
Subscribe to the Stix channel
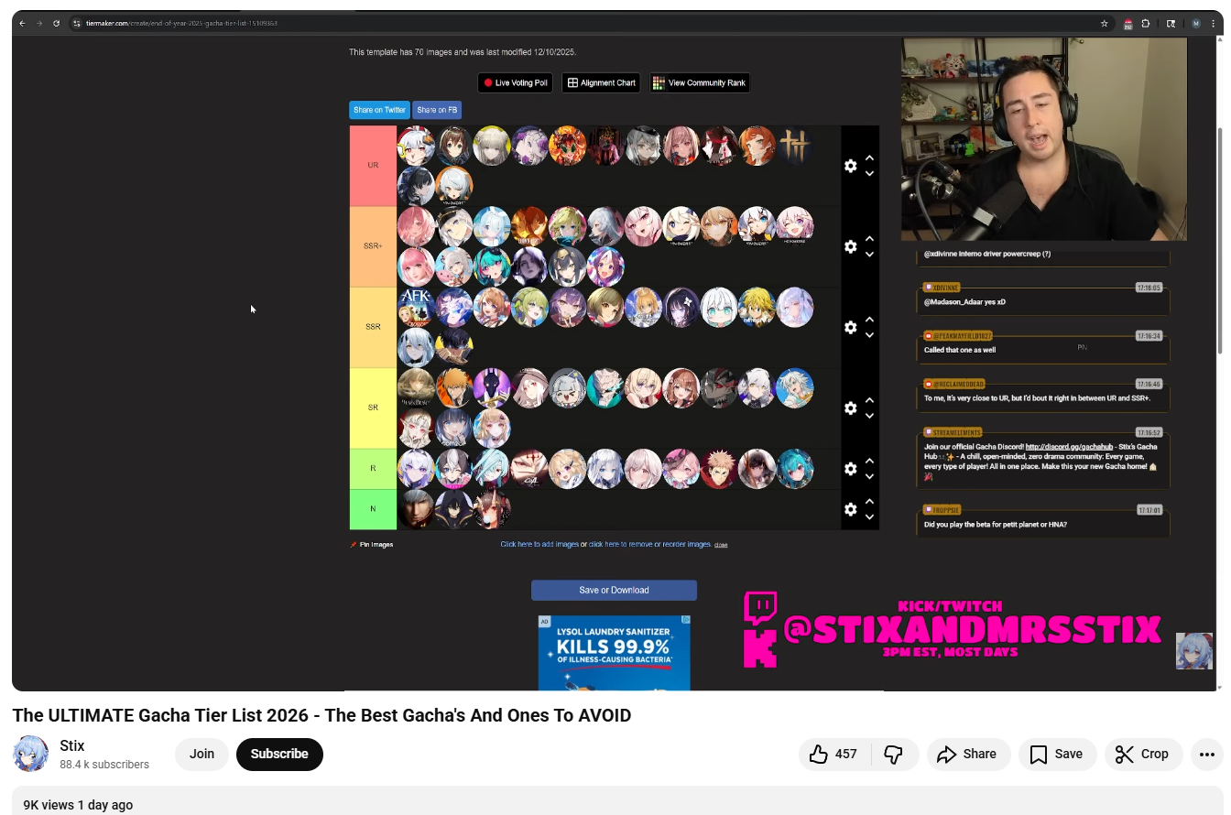click(x=279, y=754)
